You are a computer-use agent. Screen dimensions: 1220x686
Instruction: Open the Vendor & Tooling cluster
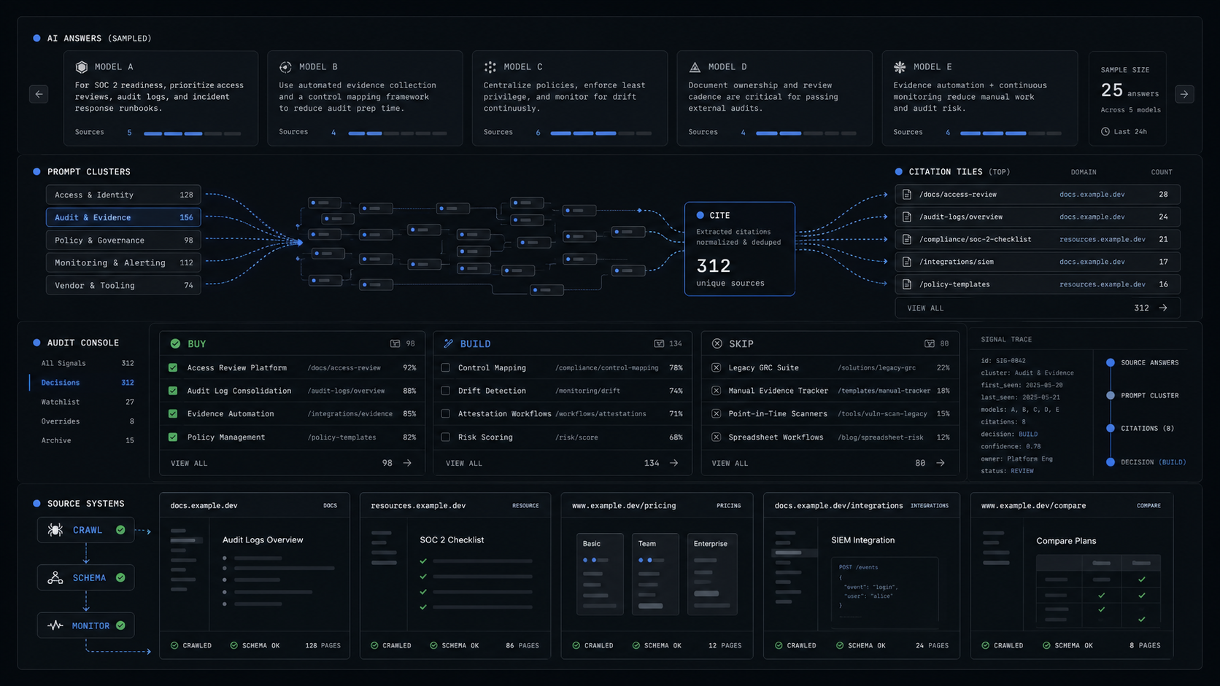tap(123, 285)
